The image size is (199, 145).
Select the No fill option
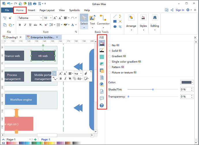pos(110,45)
